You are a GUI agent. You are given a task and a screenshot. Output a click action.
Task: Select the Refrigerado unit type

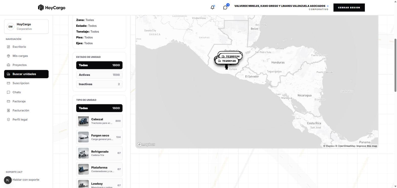coord(99,153)
